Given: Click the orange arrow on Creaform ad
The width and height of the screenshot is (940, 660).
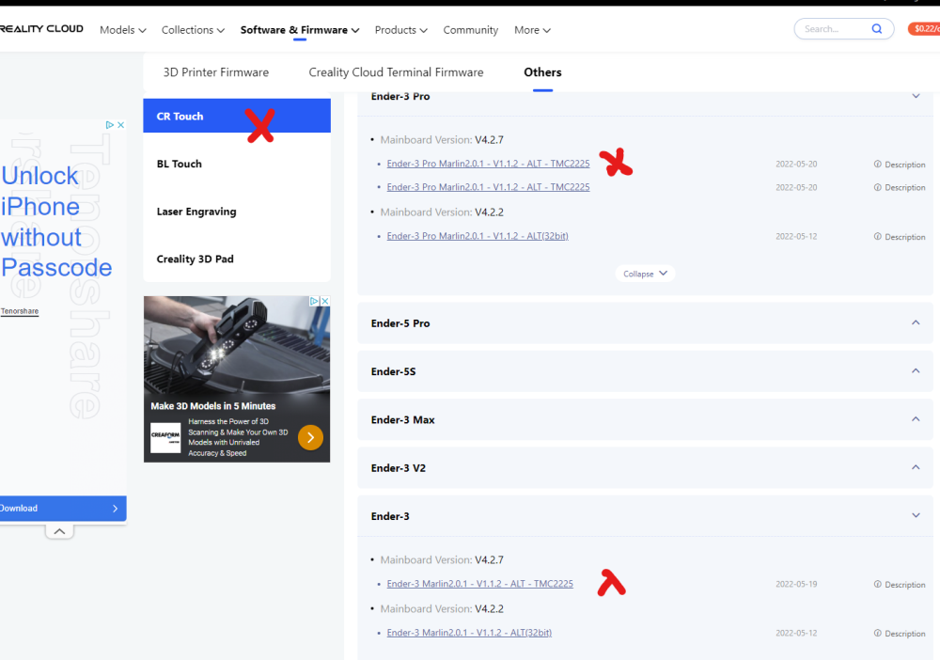Looking at the screenshot, I should pos(310,437).
